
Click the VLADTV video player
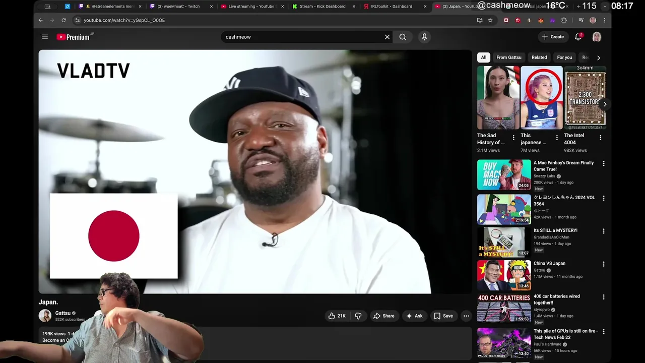pyautogui.click(x=255, y=171)
